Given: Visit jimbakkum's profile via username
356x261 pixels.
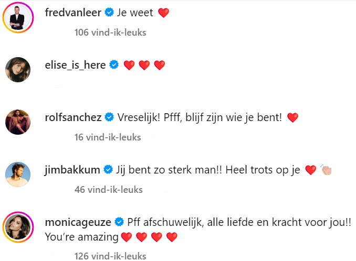Looking at the screenshot, I should pyautogui.click(x=73, y=169).
